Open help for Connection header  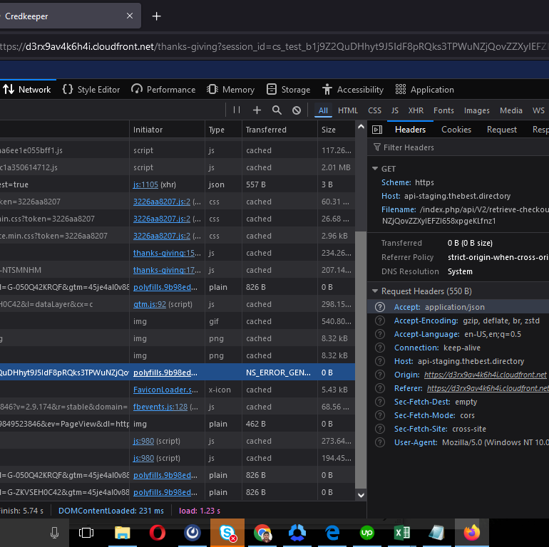[379, 348]
